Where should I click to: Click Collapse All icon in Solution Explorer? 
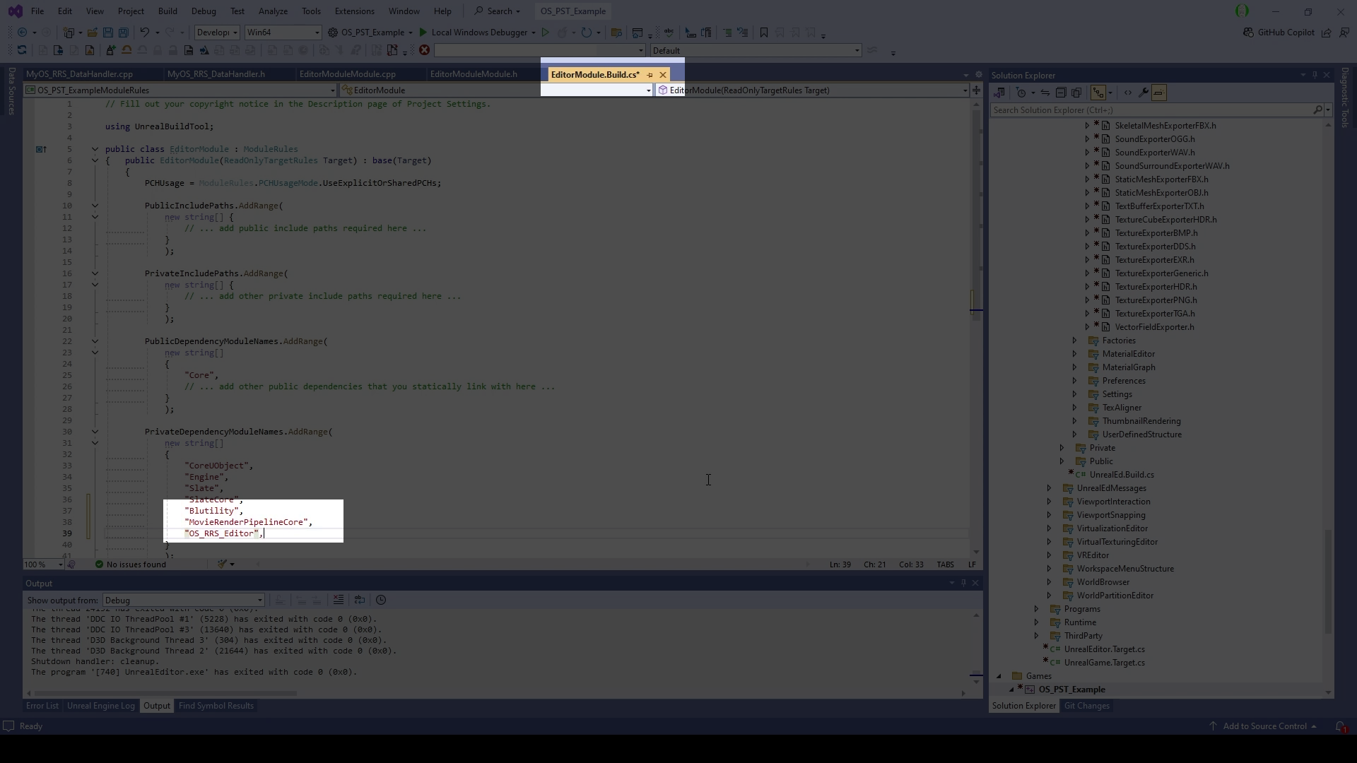point(1061,93)
